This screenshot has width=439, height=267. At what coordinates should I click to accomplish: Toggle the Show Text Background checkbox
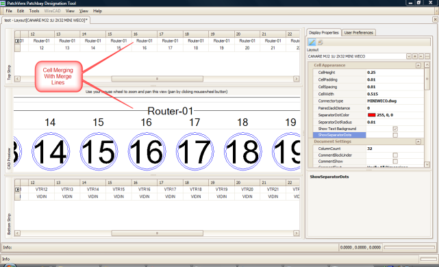click(x=395, y=129)
